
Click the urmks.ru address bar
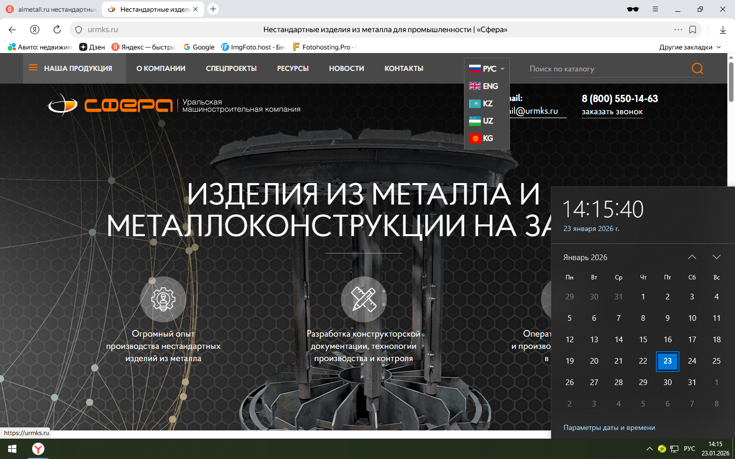pyautogui.click(x=385, y=30)
